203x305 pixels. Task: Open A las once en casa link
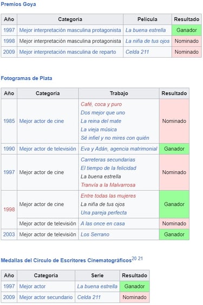(103, 223)
